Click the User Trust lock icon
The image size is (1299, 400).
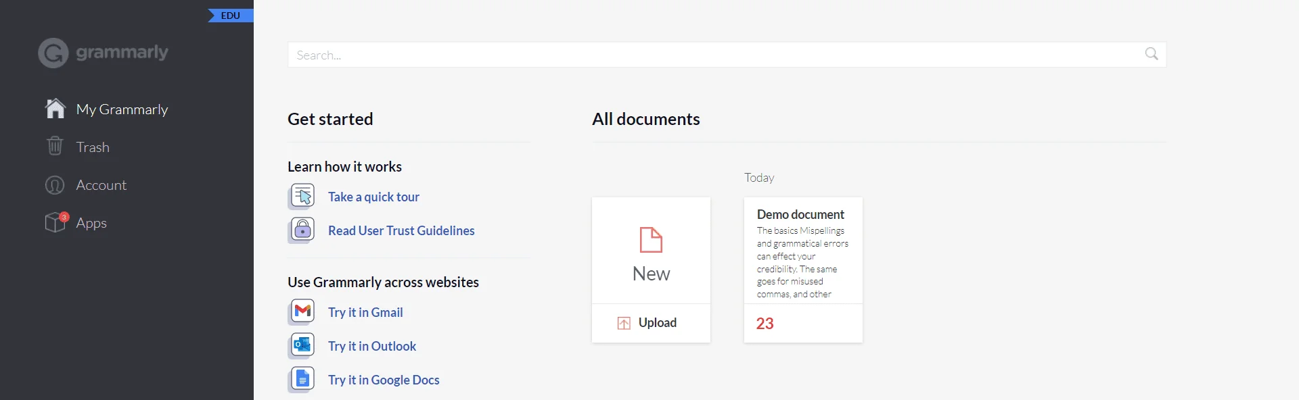(302, 230)
